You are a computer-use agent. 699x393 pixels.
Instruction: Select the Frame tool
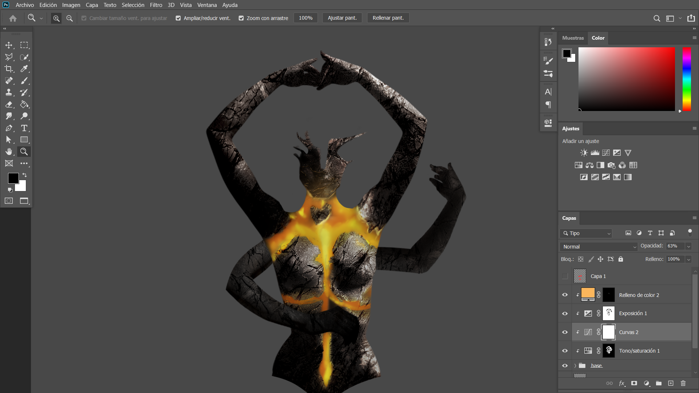point(9,163)
